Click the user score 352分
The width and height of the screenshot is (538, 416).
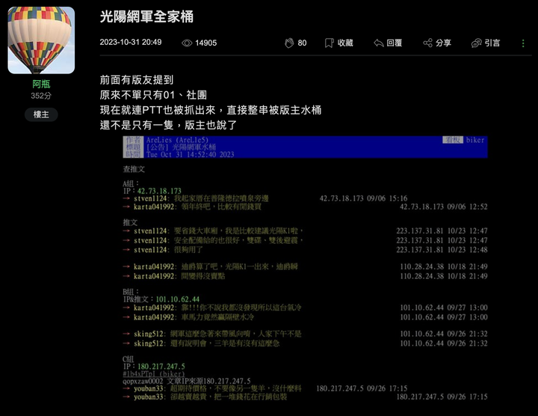(x=41, y=96)
